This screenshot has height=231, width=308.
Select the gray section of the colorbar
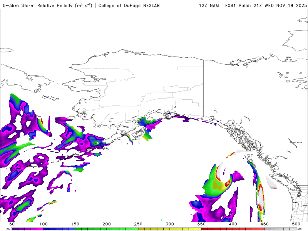[x=280, y=229]
